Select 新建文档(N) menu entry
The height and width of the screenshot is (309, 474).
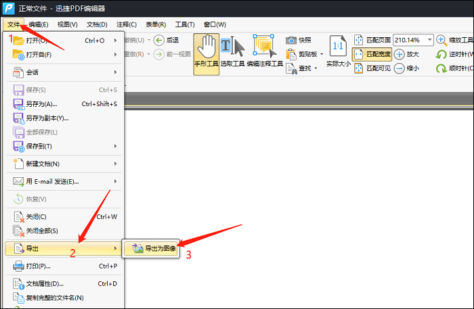pyautogui.click(x=64, y=164)
